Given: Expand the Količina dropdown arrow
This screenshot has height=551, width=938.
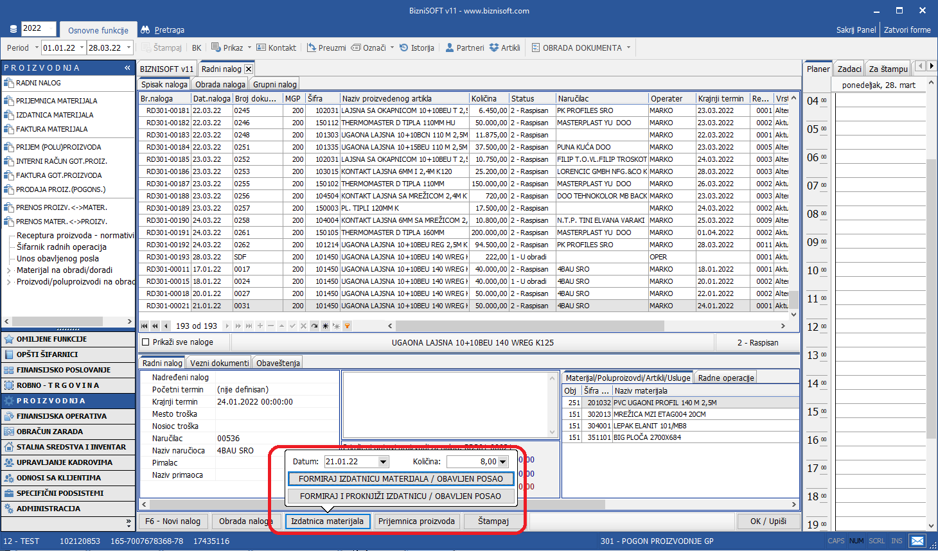Looking at the screenshot, I should click(502, 462).
